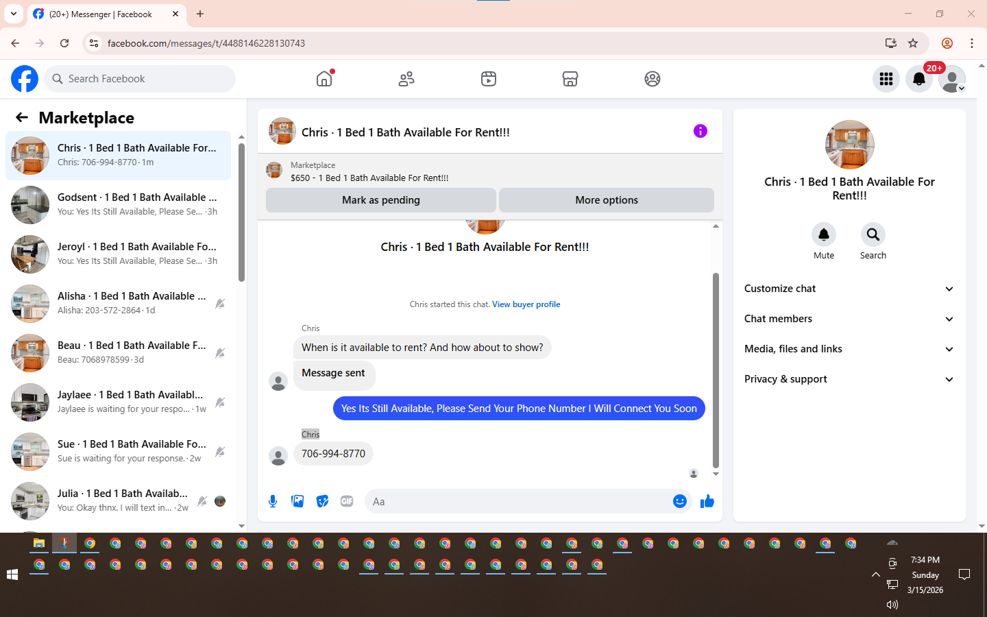Click the 706-994-8770 message bubble
This screenshot has height=617, width=987.
tap(333, 454)
